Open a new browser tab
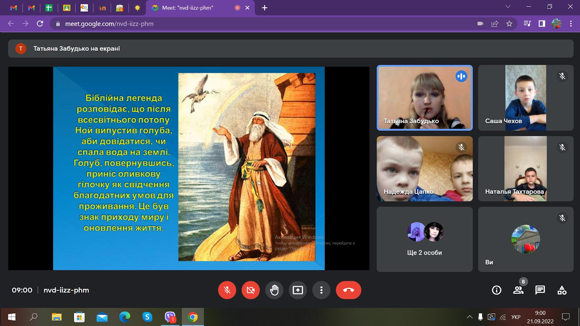Viewport: 580px width, 326px height. point(265,8)
